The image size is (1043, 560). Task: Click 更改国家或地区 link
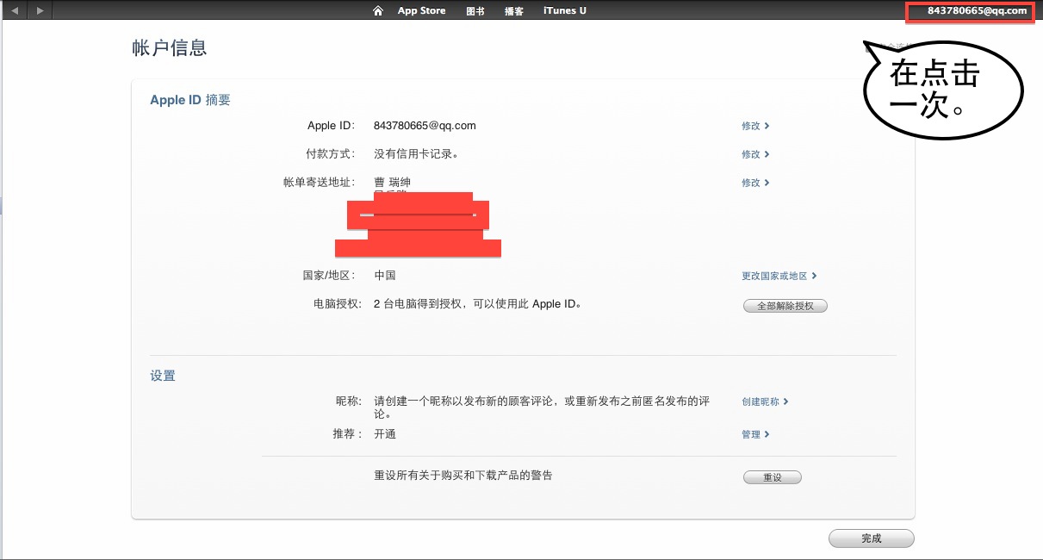[779, 276]
